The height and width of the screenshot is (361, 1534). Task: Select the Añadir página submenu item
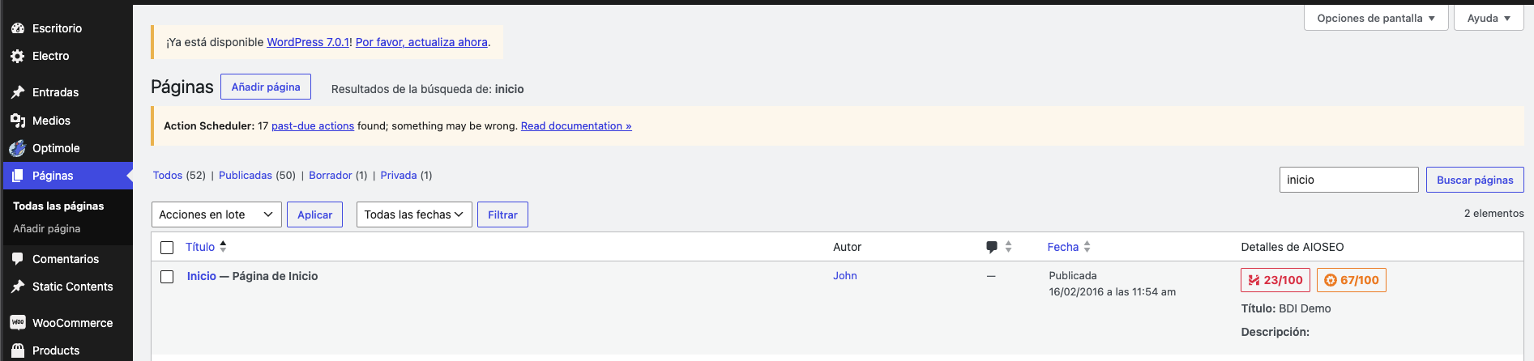point(46,229)
